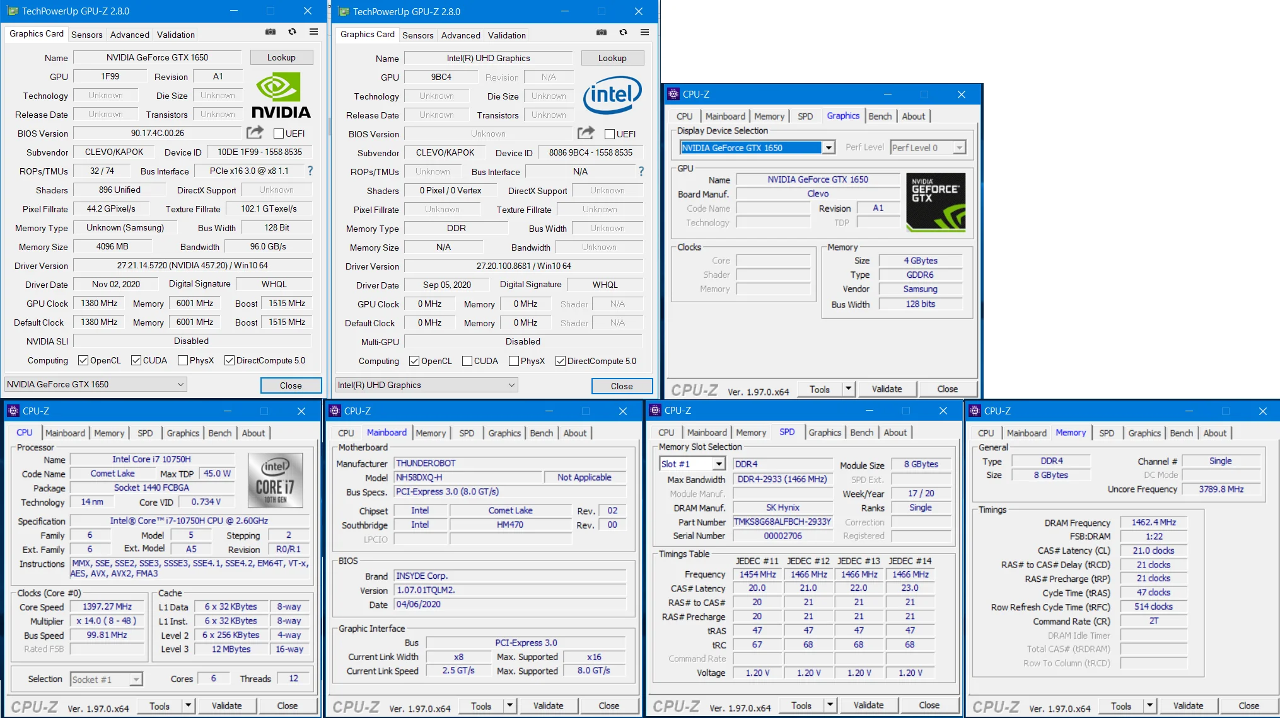Click BIOS export icon in Intel GPU-Z

586,133
